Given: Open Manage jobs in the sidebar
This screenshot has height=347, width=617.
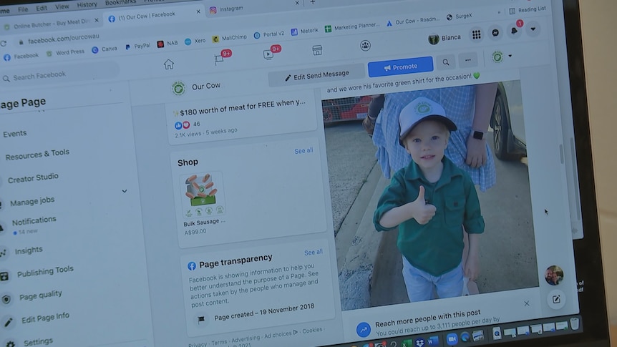Looking at the screenshot, I should click(32, 202).
